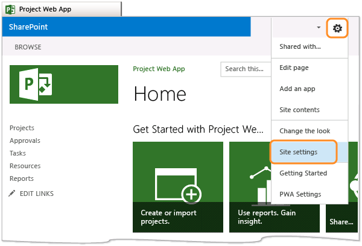Switch to the BROWSE ribbon tab

[x=28, y=47]
